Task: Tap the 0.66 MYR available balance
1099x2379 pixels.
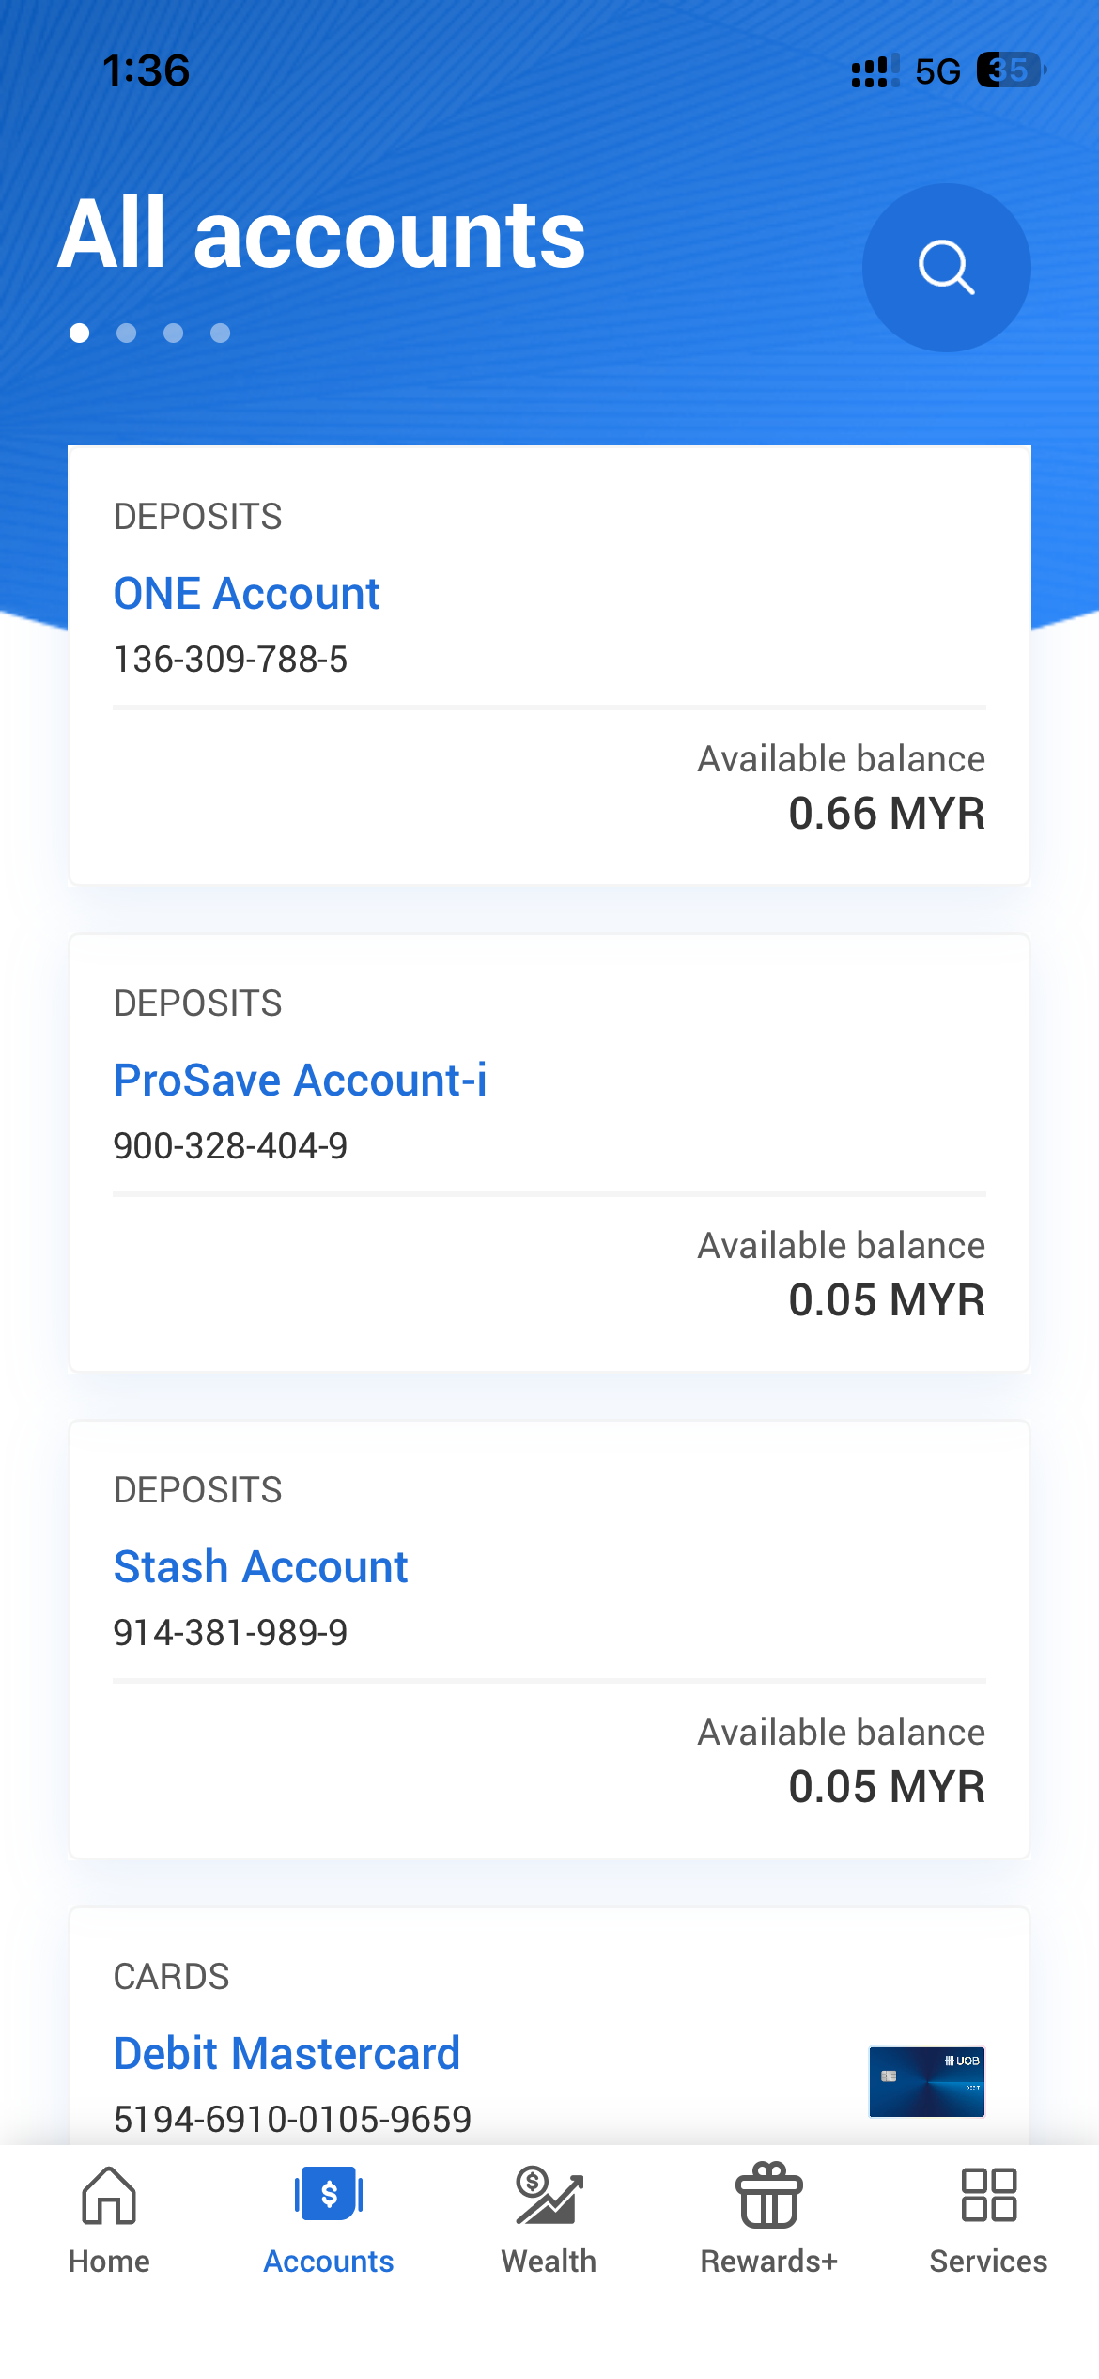Action: pyautogui.click(x=886, y=814)
